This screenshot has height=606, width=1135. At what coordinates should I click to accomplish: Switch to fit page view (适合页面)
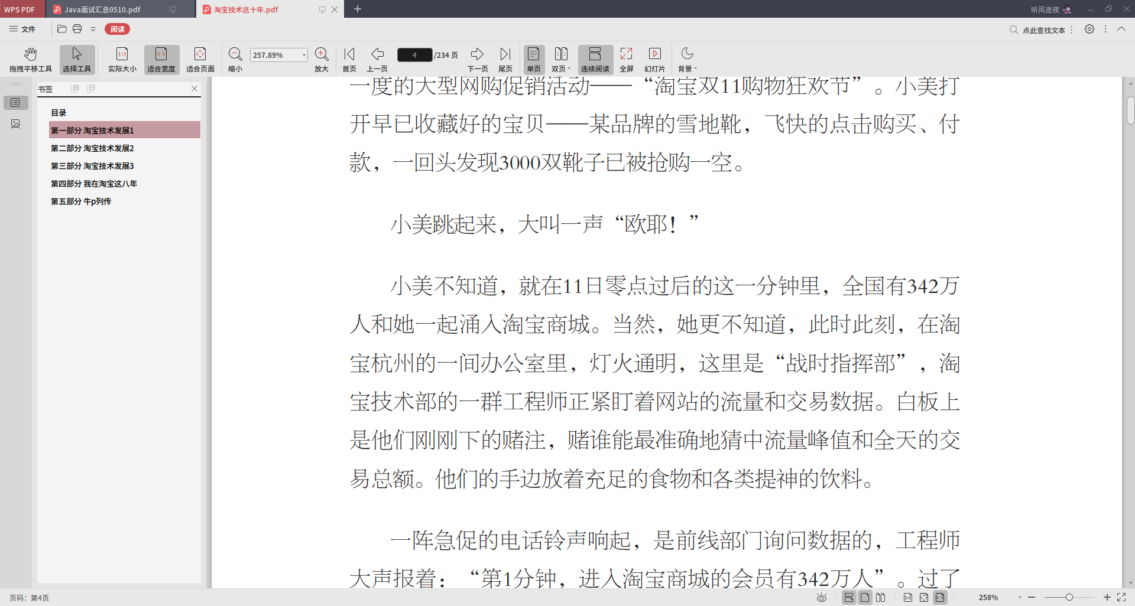(200, 60)
